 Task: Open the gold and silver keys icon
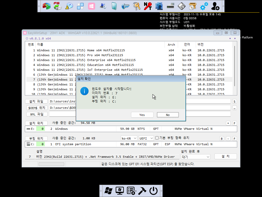click(x=137, y=6)
